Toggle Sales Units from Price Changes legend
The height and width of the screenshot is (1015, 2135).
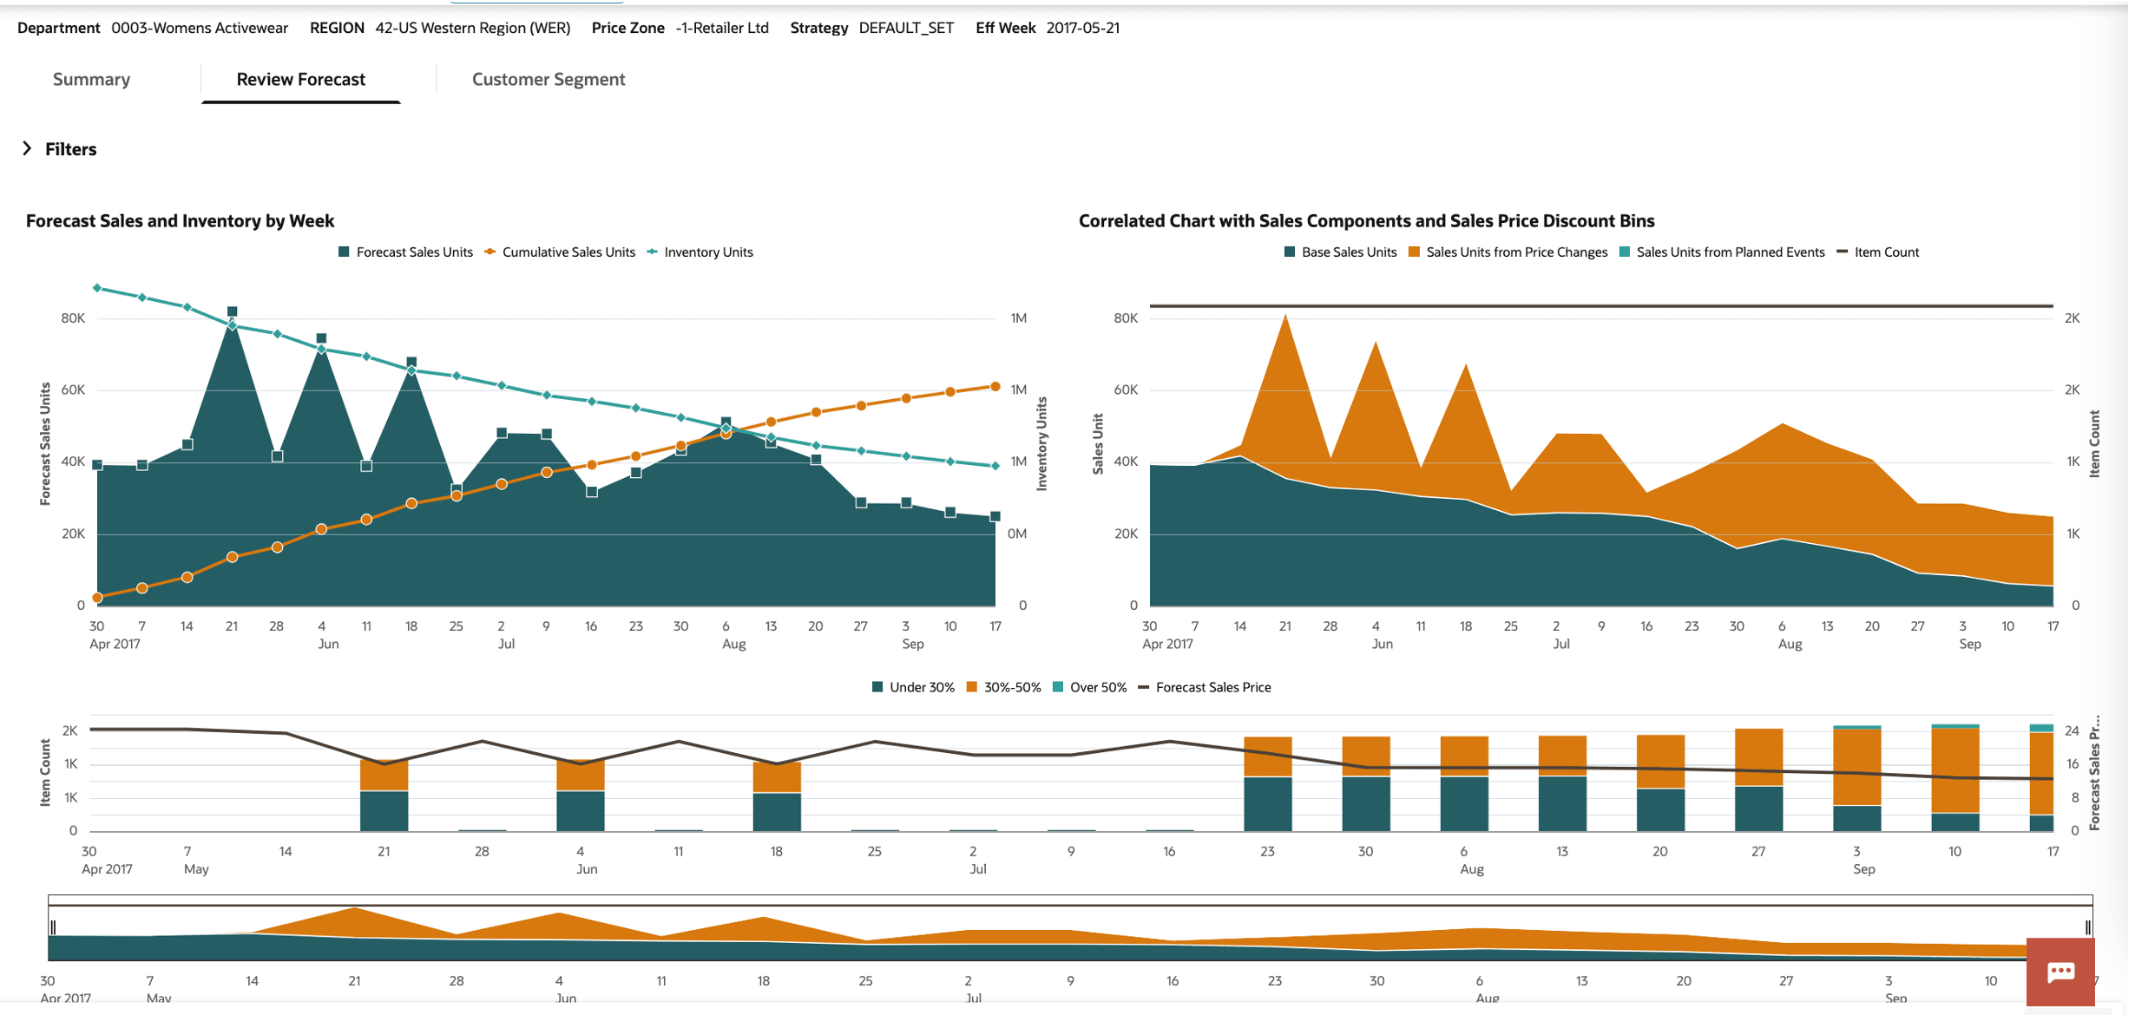tap(1515, 252)
